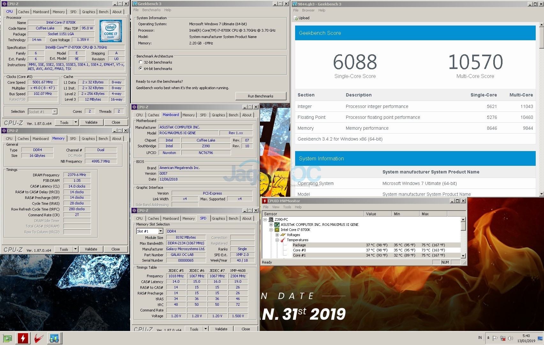This screenshot has width=544, height=345.
Task: Click the Action Center flag tray icon
Action: 495,338
